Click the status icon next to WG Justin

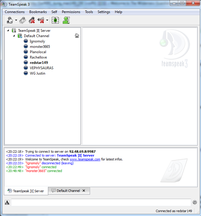pos(26,73)
